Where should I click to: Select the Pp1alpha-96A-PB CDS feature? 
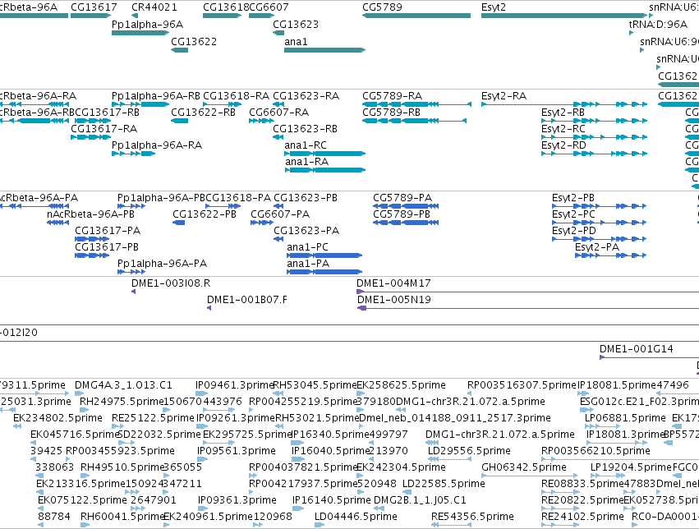tap(131, 206)
